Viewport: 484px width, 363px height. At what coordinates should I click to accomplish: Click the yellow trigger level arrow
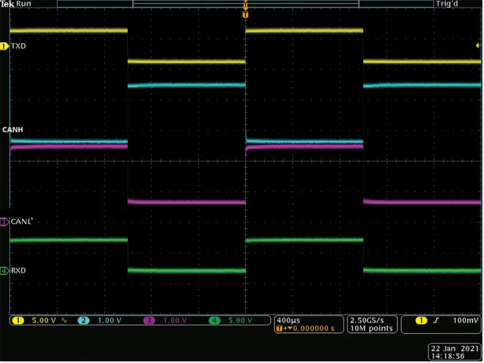click(478, 46)
